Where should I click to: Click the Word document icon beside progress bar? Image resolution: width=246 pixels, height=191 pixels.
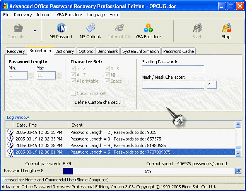click(238, 171)
